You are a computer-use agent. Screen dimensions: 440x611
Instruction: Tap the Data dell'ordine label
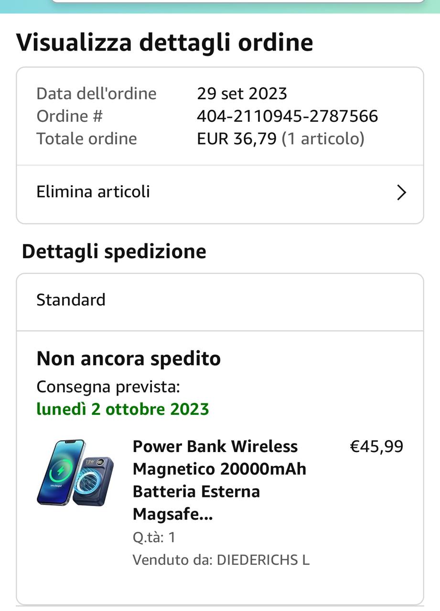click(x=96, y=93)
